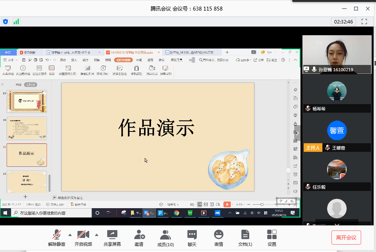This screenshot has width=376, height=252.
Task: Expand video options arrow beside 开启视频
Action: (96, 235)
